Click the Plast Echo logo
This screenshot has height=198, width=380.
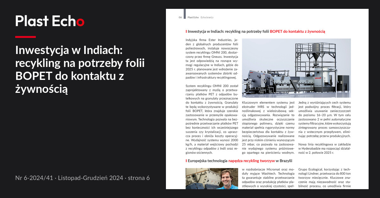point(50,21)
